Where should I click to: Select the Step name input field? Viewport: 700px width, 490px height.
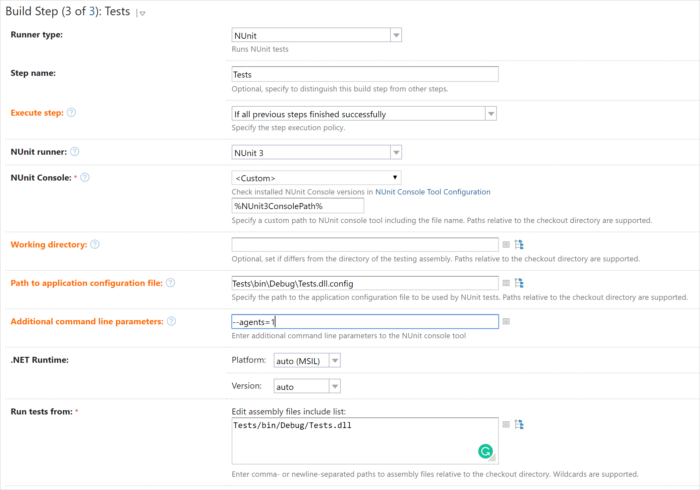(x=364, y=75)
